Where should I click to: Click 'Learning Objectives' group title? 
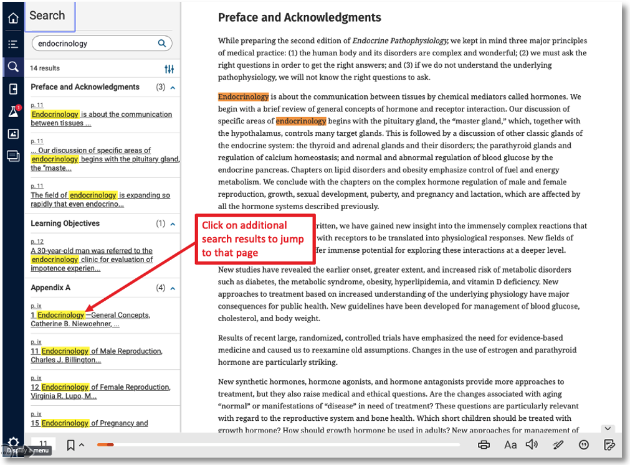tap(65, 223)
